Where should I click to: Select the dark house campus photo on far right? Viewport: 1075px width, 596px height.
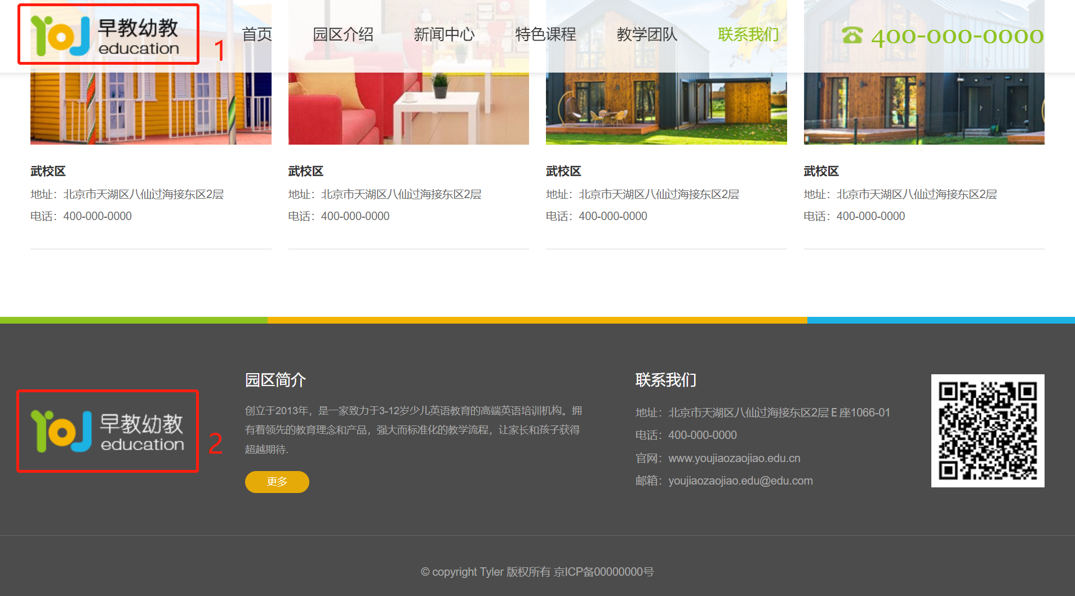point(923,107)
